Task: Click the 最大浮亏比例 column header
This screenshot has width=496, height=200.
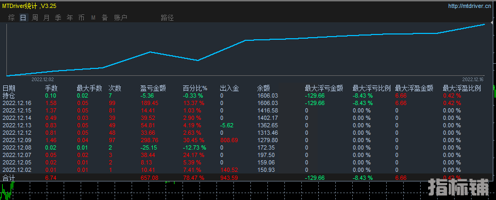Action: [372, 88]
